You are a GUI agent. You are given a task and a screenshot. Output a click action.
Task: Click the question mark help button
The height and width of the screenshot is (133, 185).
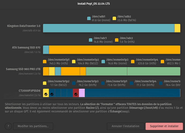[x=8, y=126]
